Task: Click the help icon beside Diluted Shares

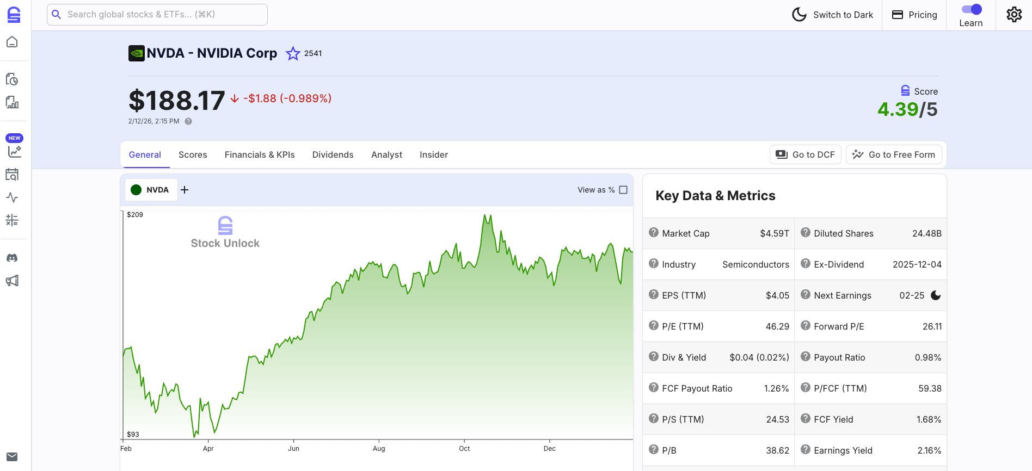Action: click(x=806, y=233)
